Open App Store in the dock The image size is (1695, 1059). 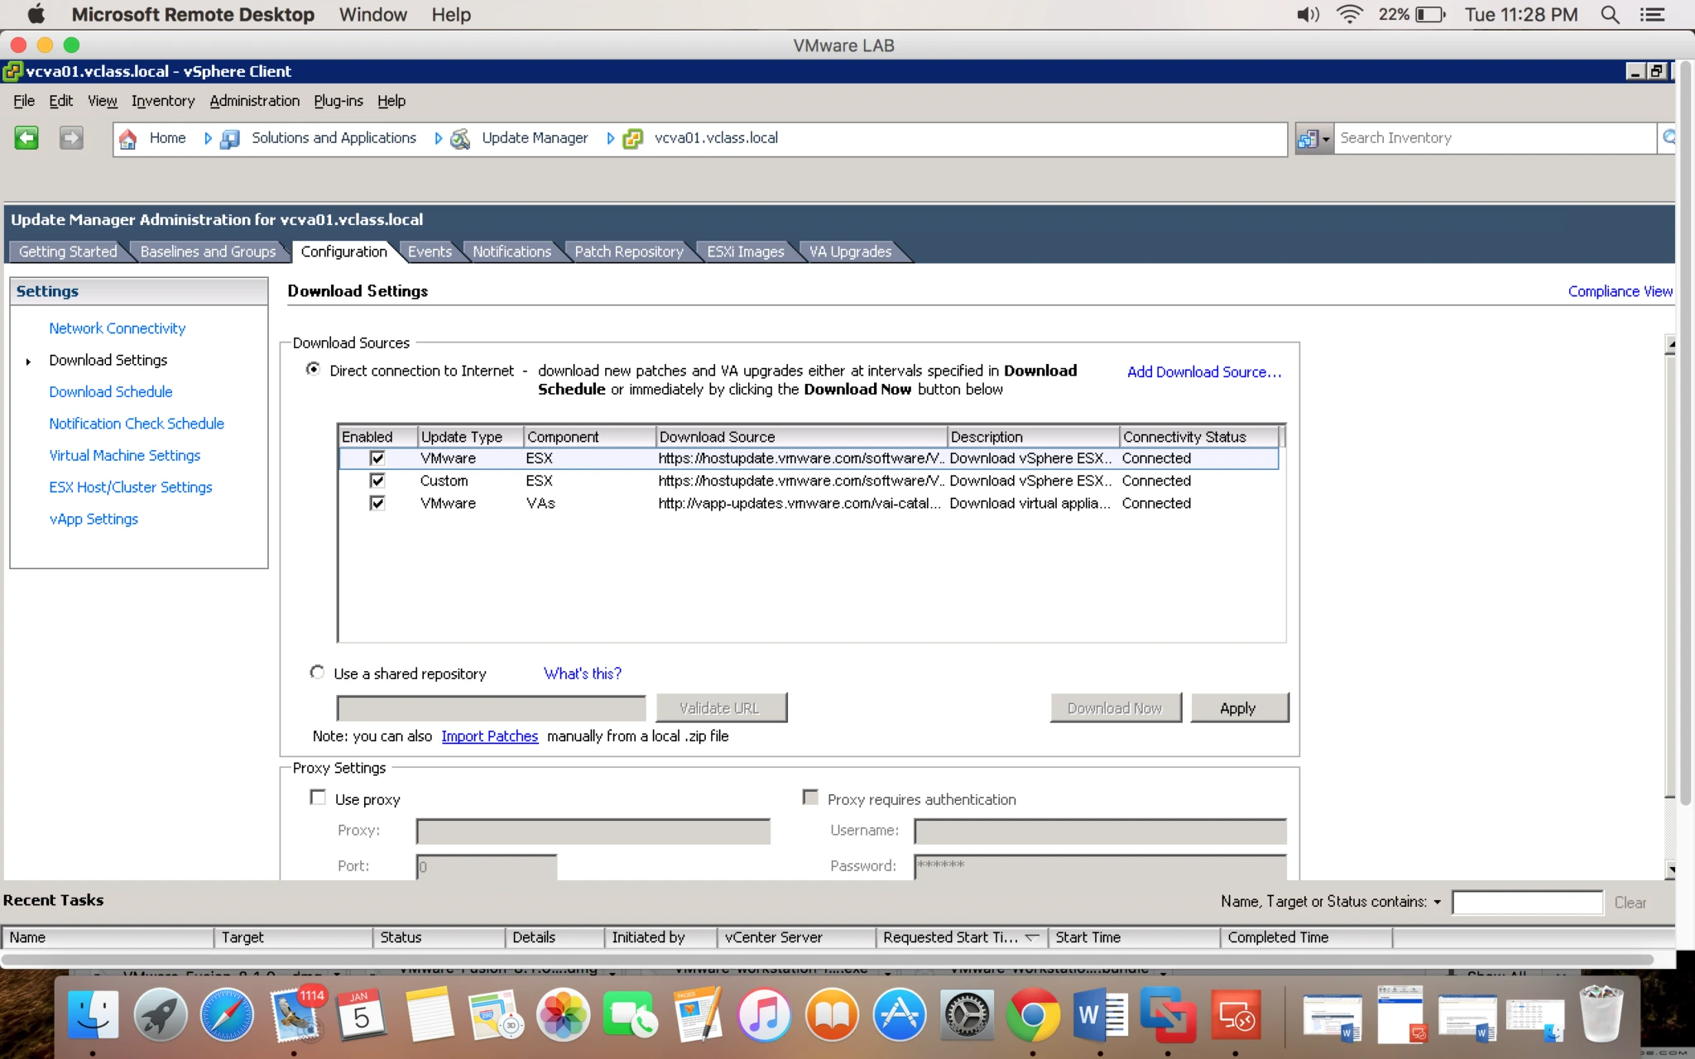[x=899, y=1014]
